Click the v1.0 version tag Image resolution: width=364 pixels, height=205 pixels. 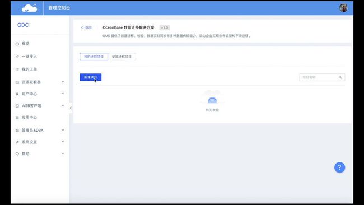[x=165, y=27]
